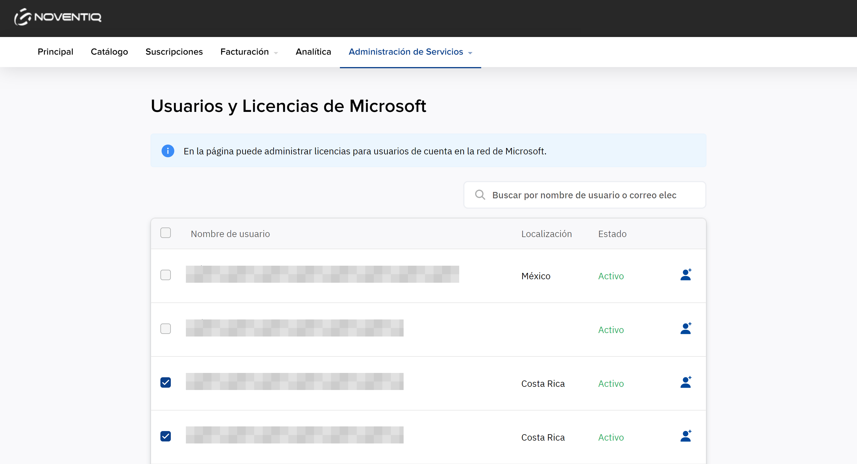Sort by Nombre de usuario column header
This screenshot has width=857, height=464.
coord(230,234)
